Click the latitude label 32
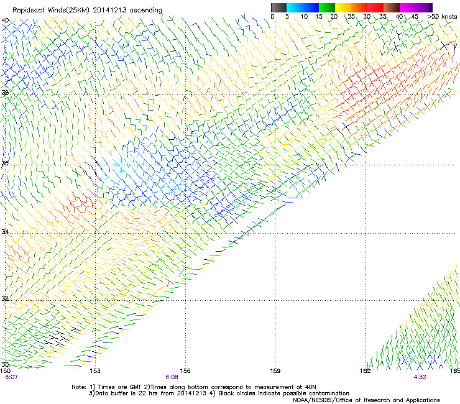 click(5, 299)
